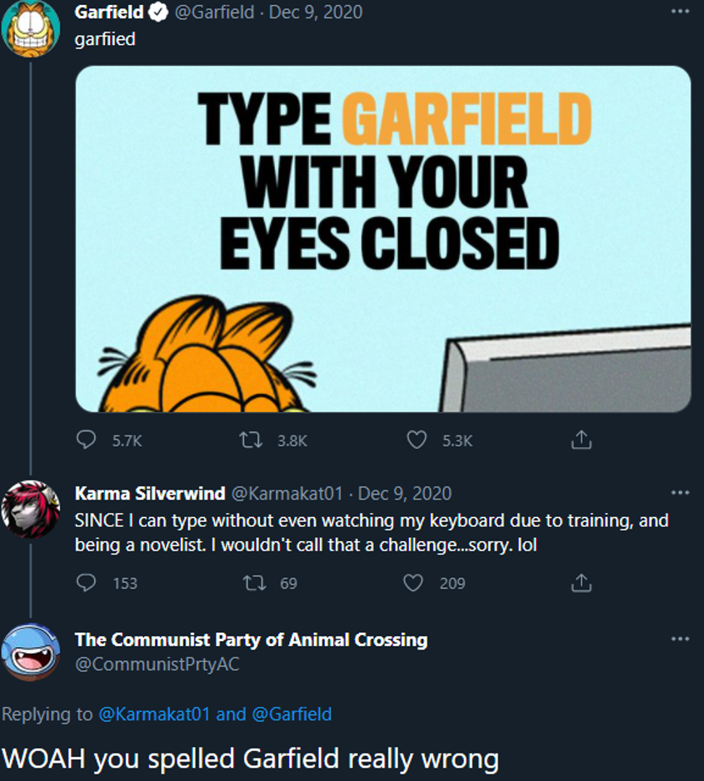Image resolution: width=704 pixels, height=781 pixels.
Task: Open Garfield's profile avatar
Action: (32, 28)
